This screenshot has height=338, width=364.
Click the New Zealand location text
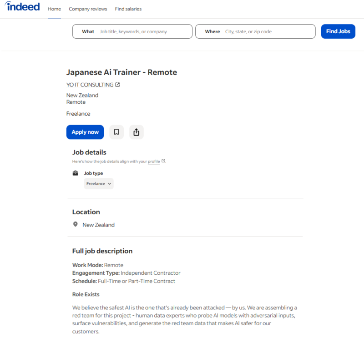click(98, 225)
